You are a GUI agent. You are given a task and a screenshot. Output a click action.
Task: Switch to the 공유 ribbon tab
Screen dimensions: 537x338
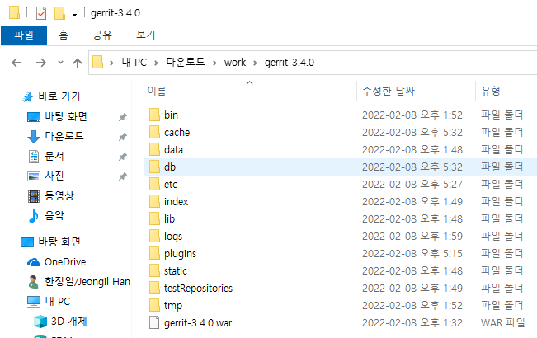click(102, 35)
